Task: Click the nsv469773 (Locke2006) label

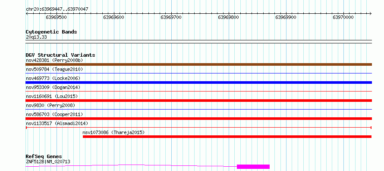Action: coord(53,78)
